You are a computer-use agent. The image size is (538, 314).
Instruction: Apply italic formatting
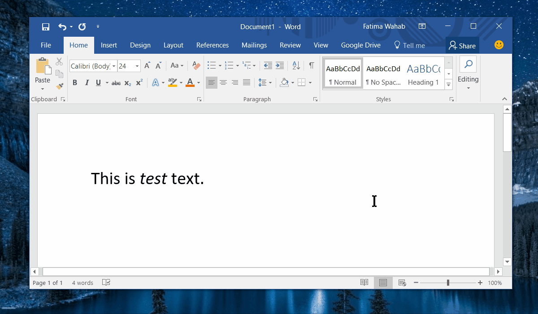tap(87, 82)
